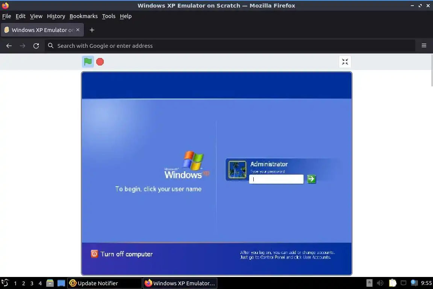Switch to workspace 4
433x289 pixels.
pos(40,283)
